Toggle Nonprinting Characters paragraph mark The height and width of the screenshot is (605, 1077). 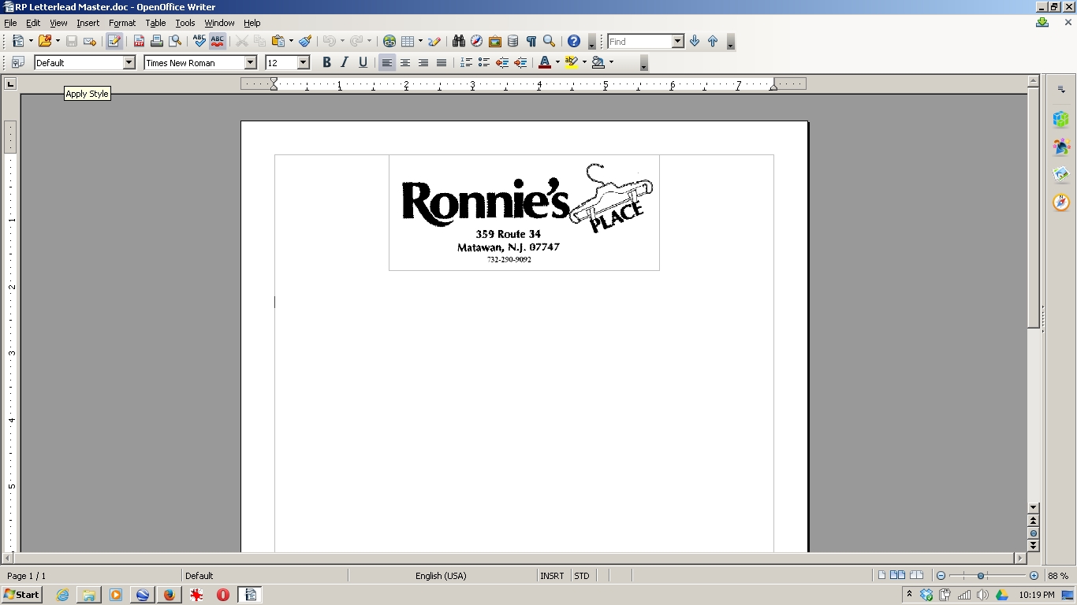coord(531,42)
